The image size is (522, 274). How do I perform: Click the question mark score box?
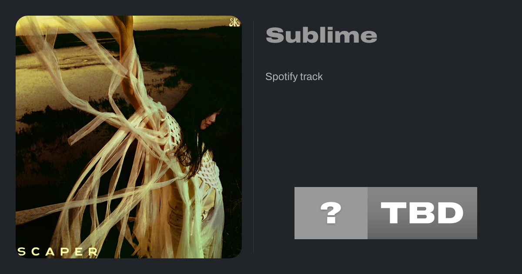(x=331, y=213)
